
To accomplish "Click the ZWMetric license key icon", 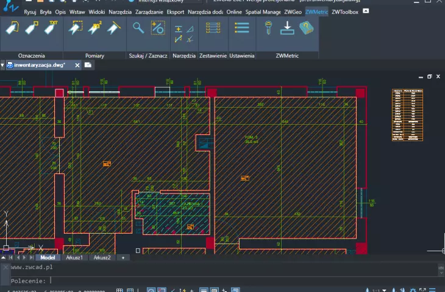I will [x=268, y=28].
